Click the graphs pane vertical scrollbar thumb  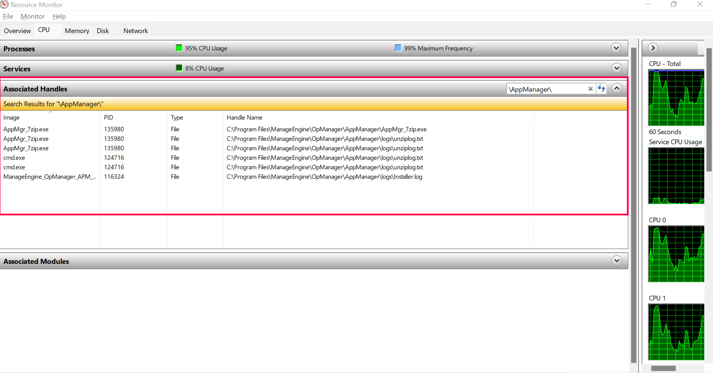(x=709, y=110)
